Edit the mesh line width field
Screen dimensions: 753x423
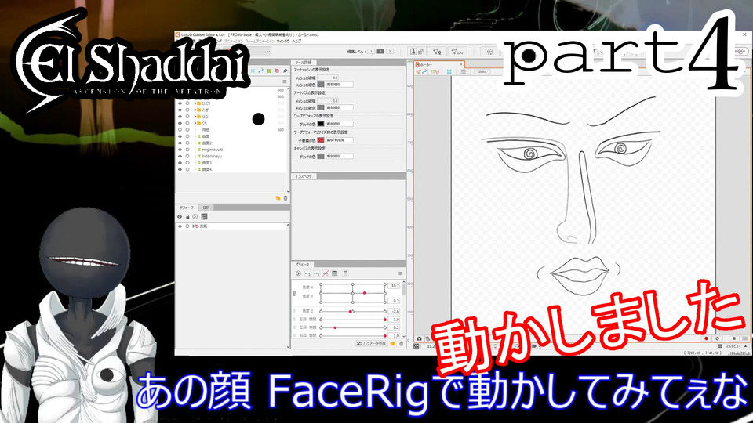click(x=329, y=78)
